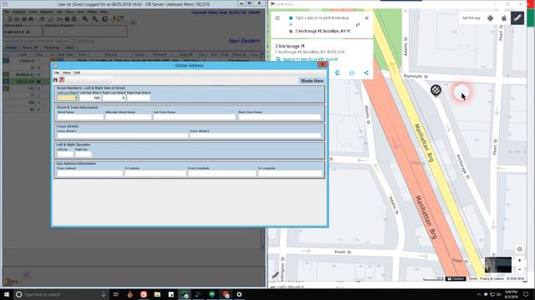
Task: Click the Cross Street 1 field
Action: [x=122, y=135]
